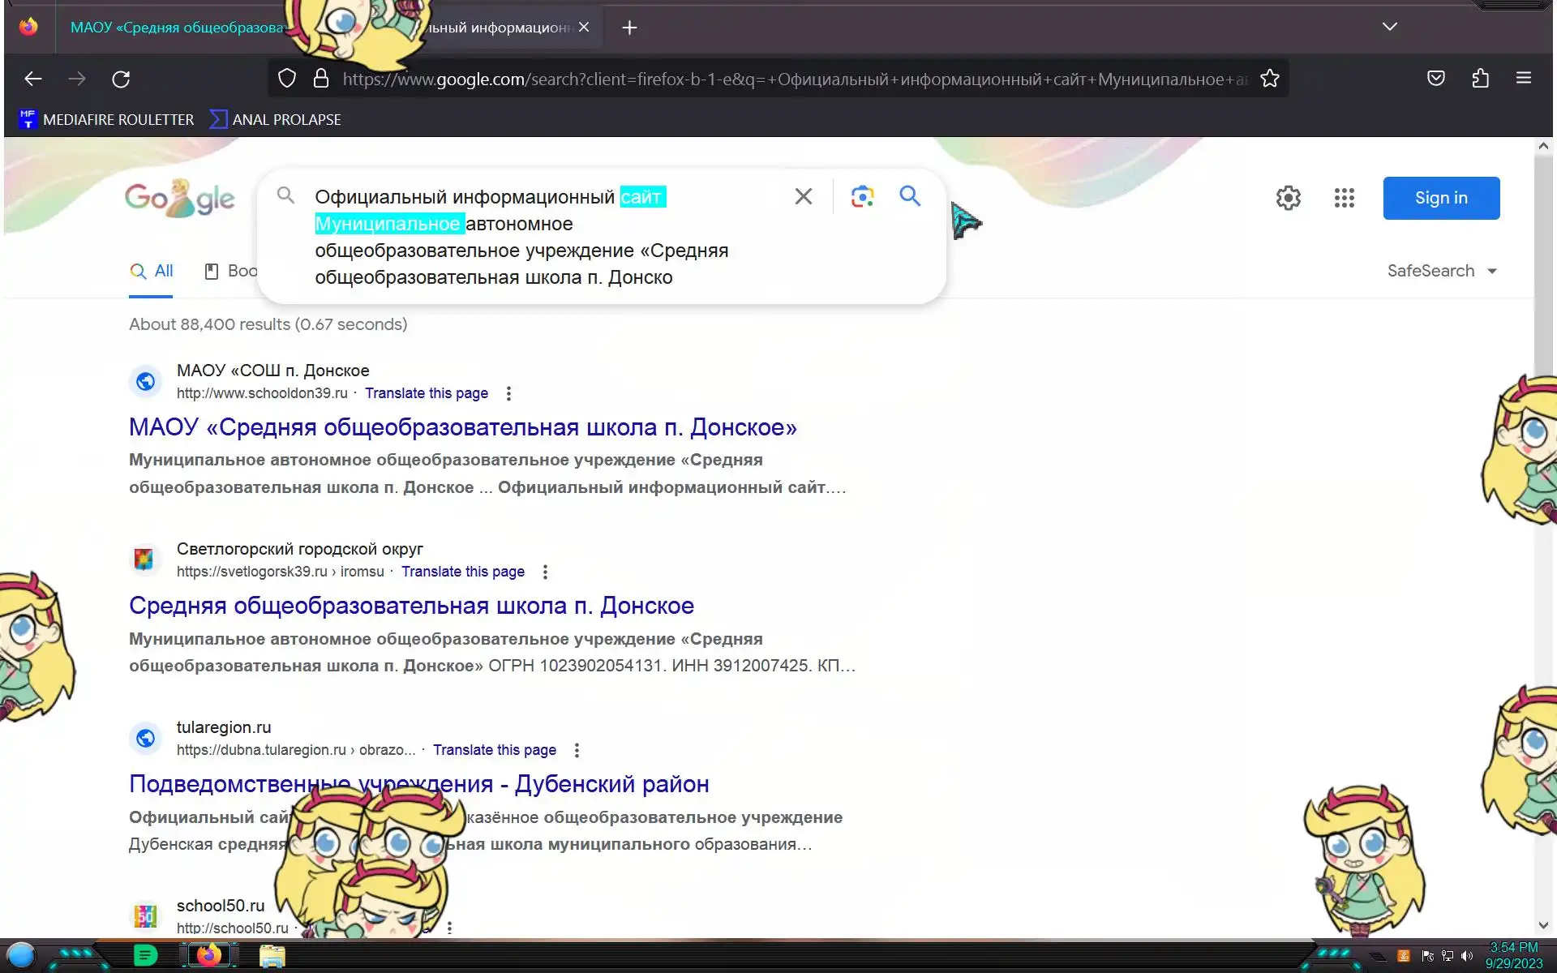This screenshot has width=1557, height=973.
Task: Open the Firefox hamburger application menu
Action: pyautogui.click(x=1523, y=79)
